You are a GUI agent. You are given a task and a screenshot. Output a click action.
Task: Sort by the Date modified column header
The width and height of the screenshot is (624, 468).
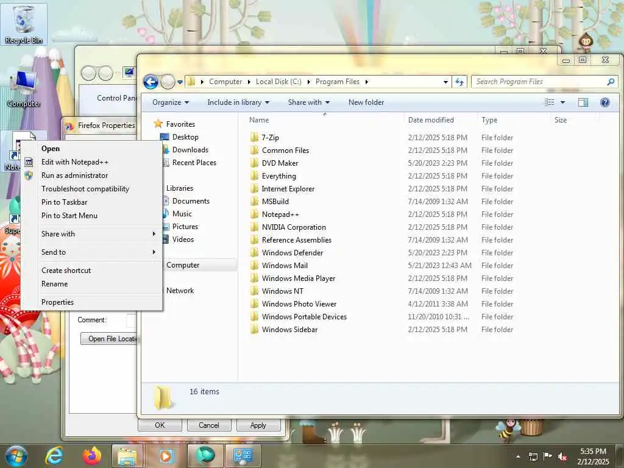(431, 120)
